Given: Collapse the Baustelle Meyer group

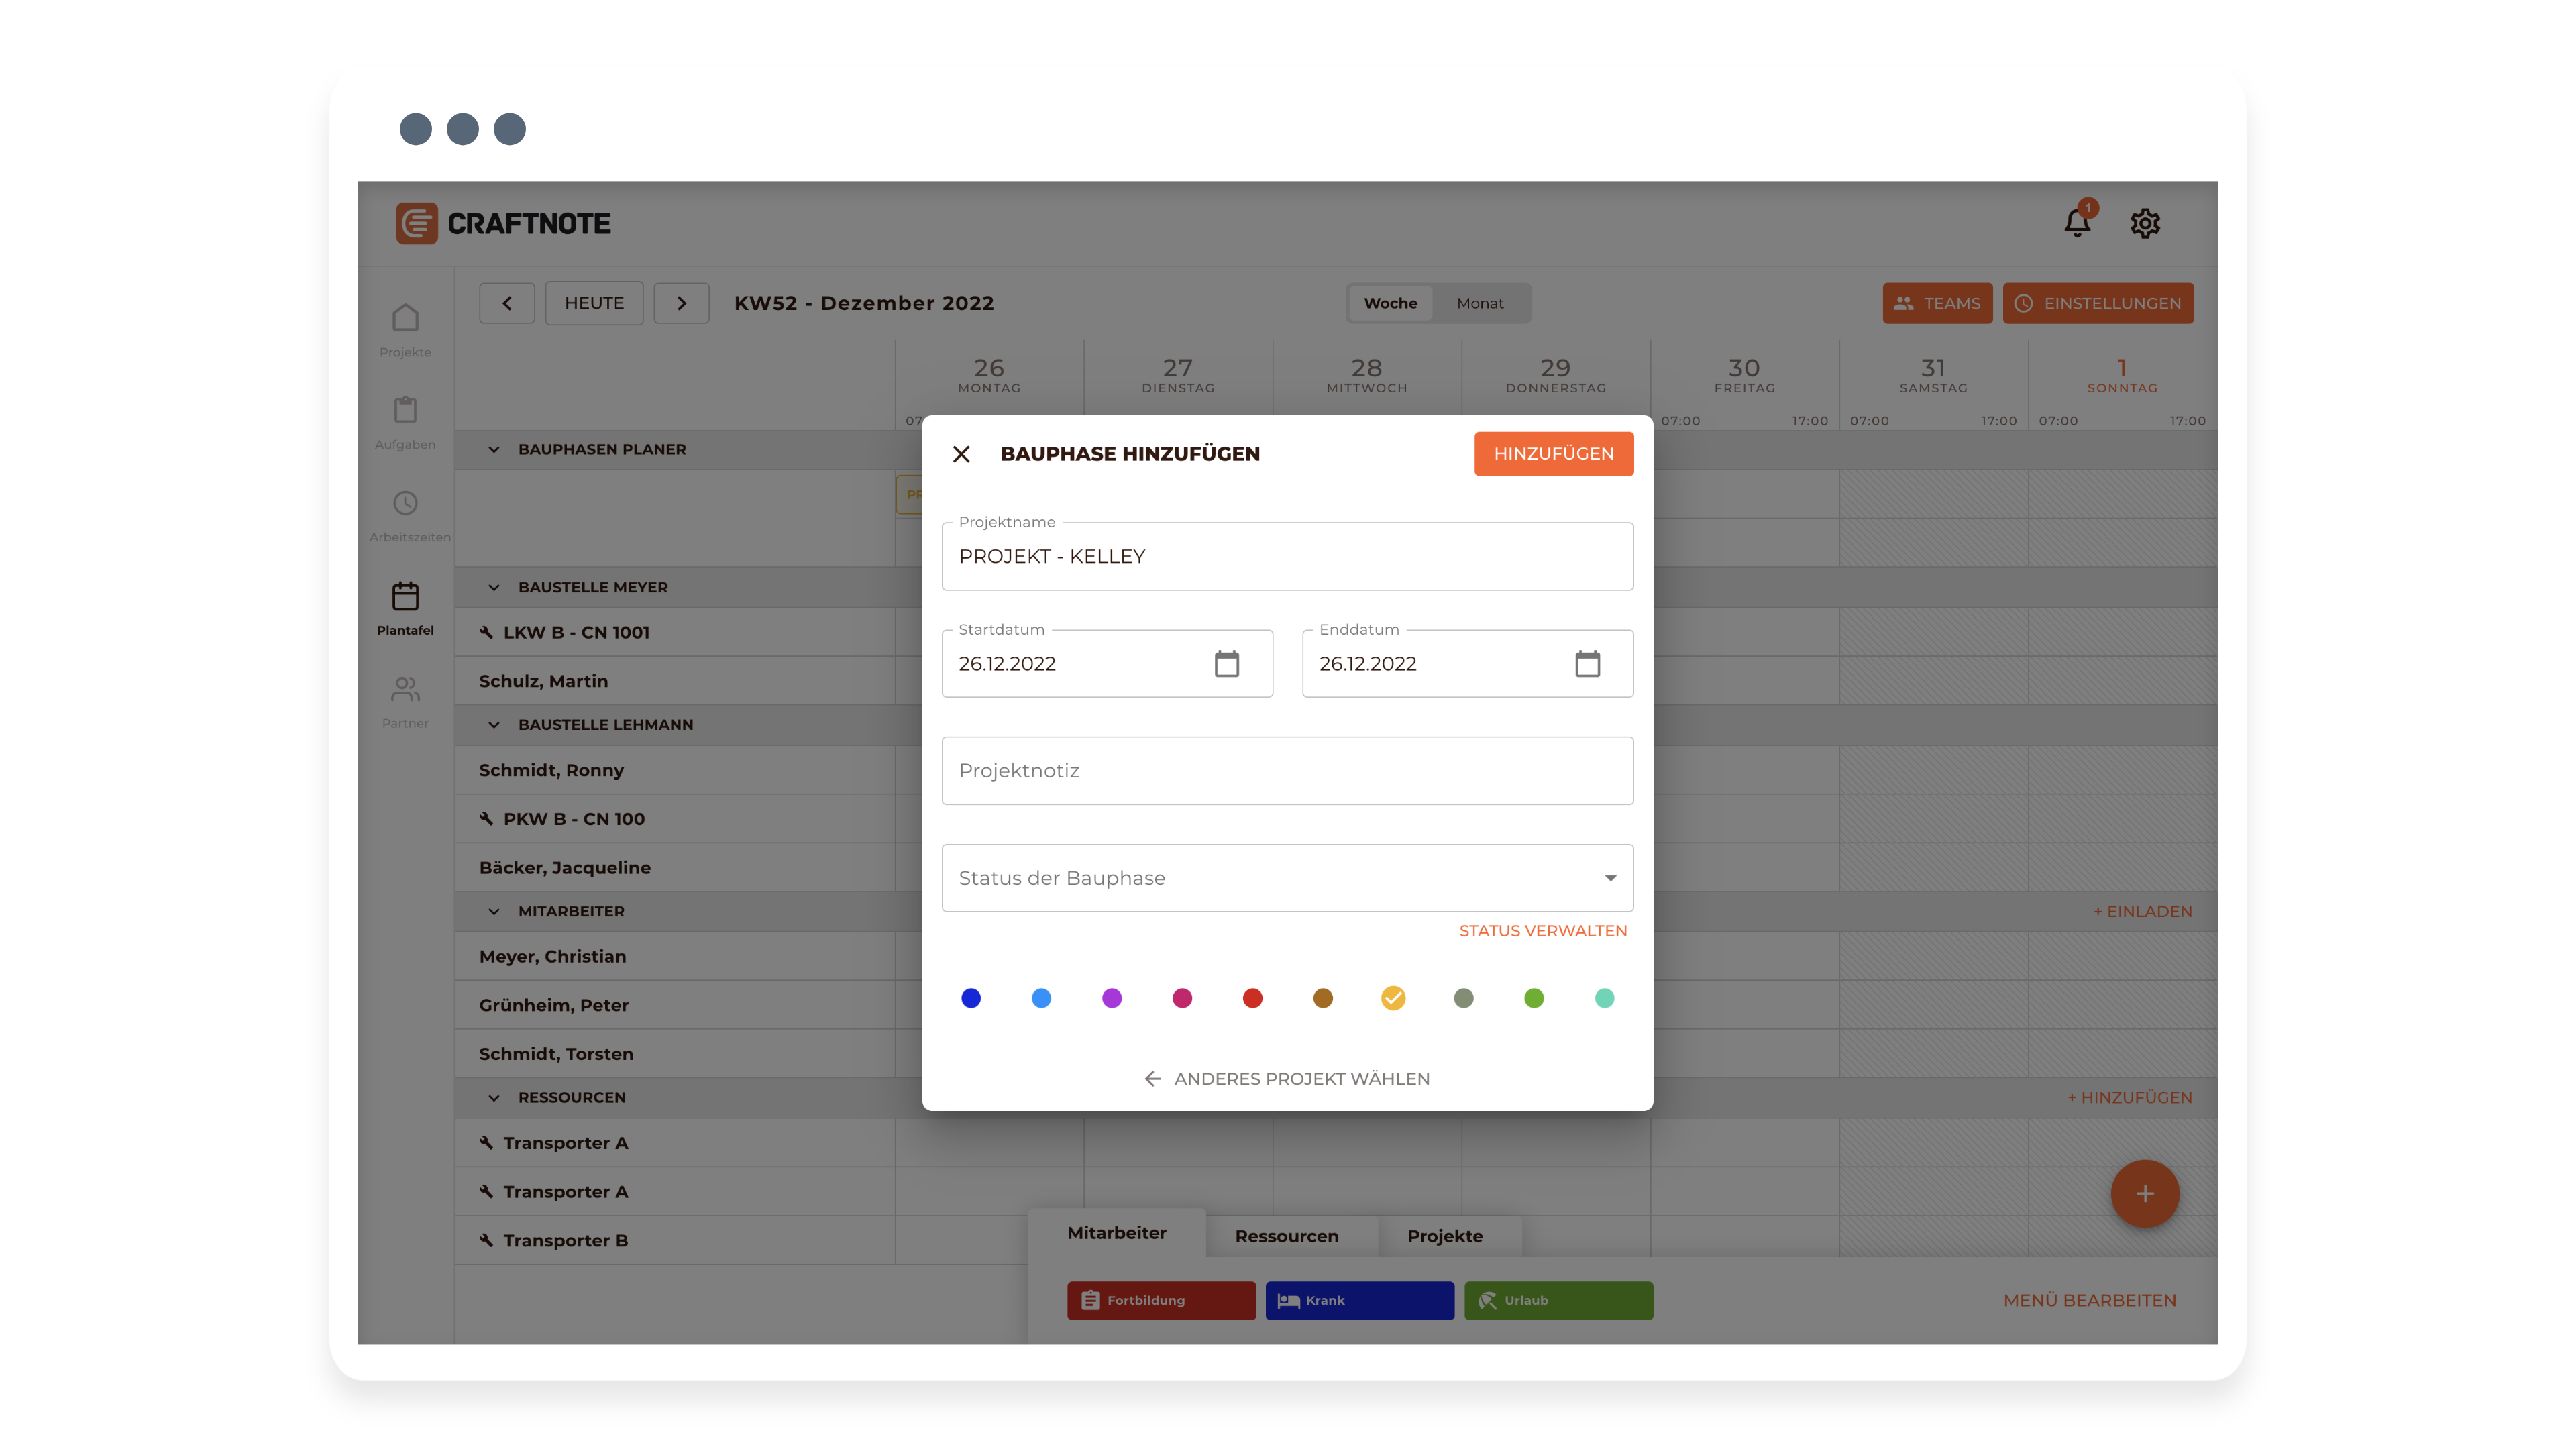Looking at the screenshot, I should [494, 588].
